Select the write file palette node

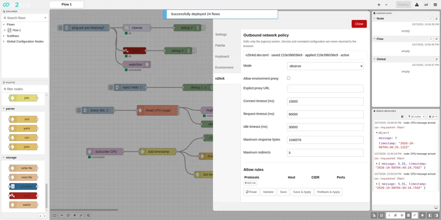click(23, 168)
